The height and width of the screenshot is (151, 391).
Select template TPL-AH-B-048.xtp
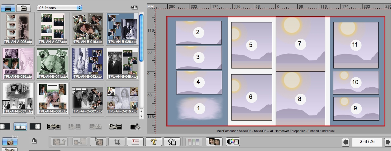pyautogui.click(x=122, y=63)
